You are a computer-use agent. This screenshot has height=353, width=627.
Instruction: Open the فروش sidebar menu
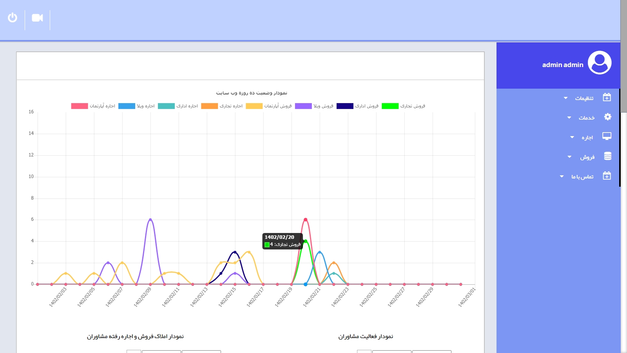click(x=587, y=157)
